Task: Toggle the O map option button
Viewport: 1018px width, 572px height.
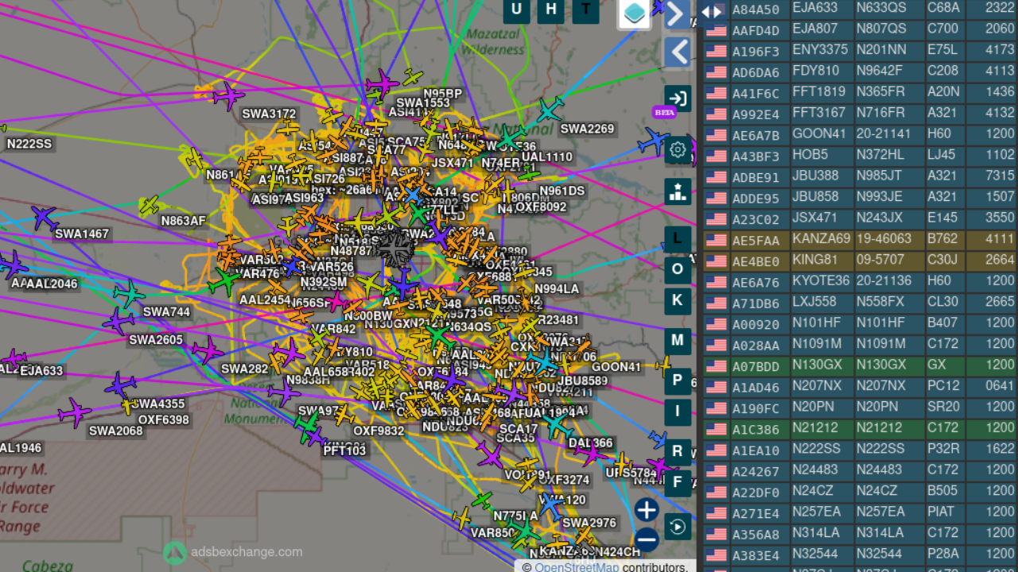Action: 678,269
